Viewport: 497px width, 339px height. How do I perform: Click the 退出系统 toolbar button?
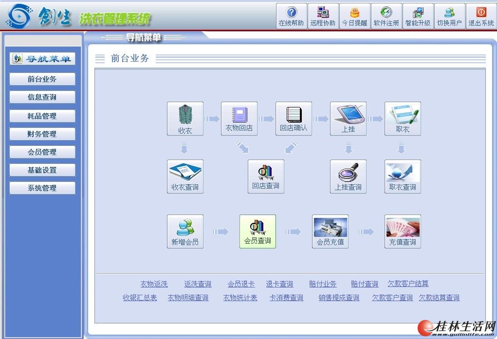point(481,16)
